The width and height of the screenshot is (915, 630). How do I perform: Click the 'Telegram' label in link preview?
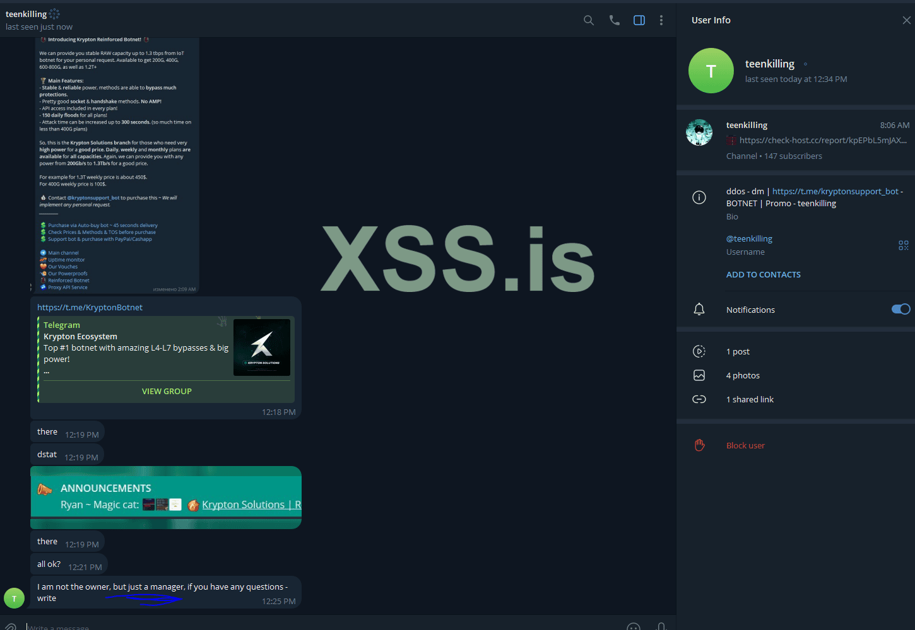(62, 325)
